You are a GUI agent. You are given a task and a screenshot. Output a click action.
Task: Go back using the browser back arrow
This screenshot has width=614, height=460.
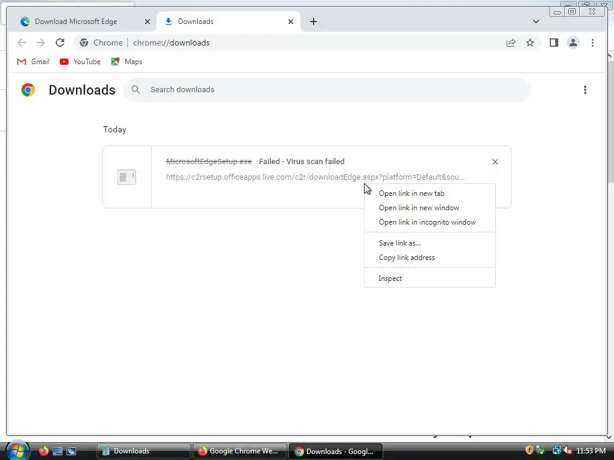coord(22,43)
